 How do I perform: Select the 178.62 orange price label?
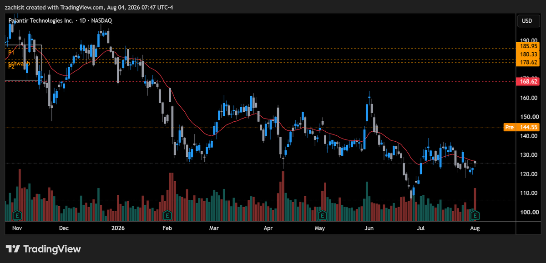coord(528,62)
